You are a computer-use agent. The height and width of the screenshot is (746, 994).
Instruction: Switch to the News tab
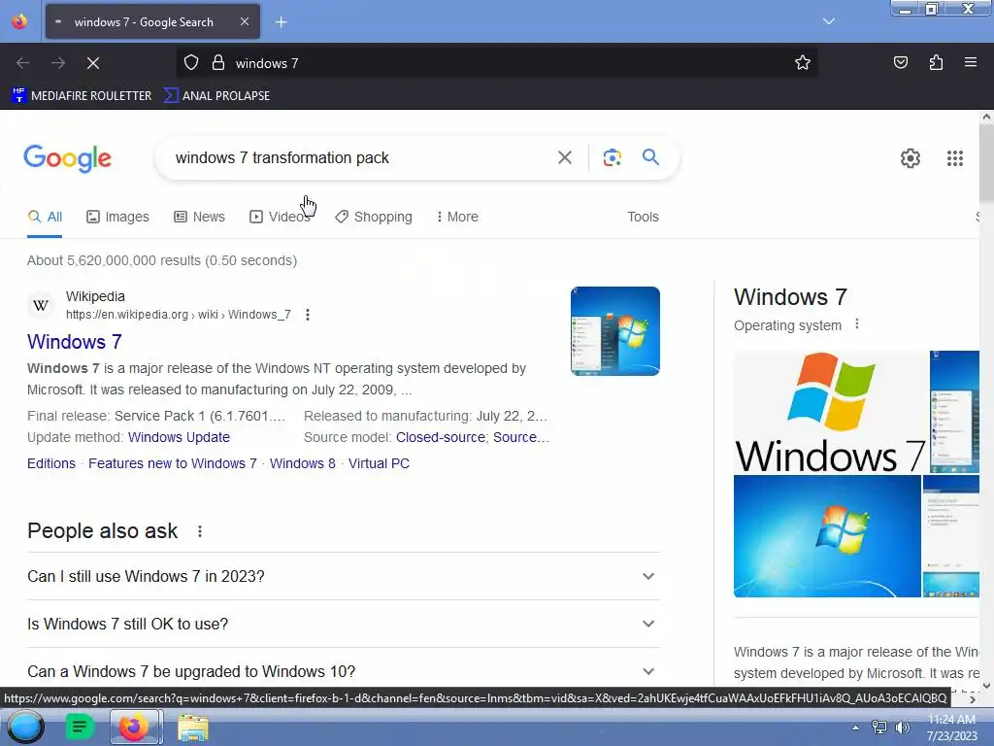[200, 217]
